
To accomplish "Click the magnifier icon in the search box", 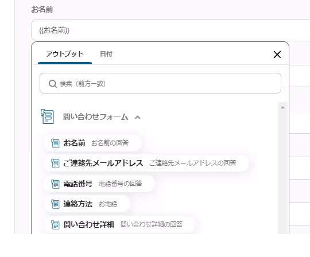I will [53, 84].
